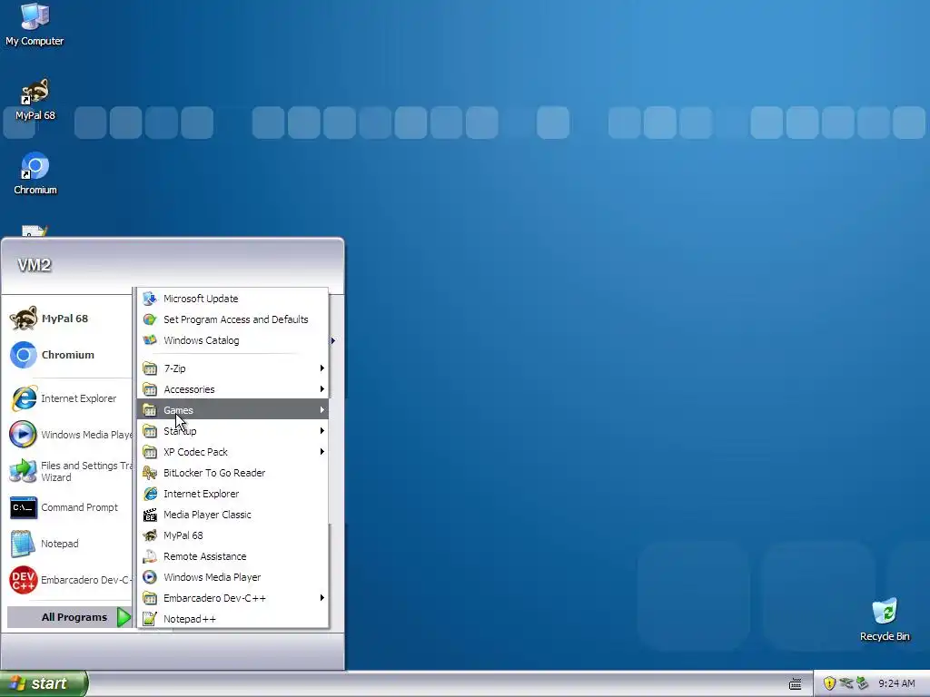Viewport: 930px width, 697px height.
Task: Select "BitLocker To Go Reader" entry text
Action: (x=214, y=472)
